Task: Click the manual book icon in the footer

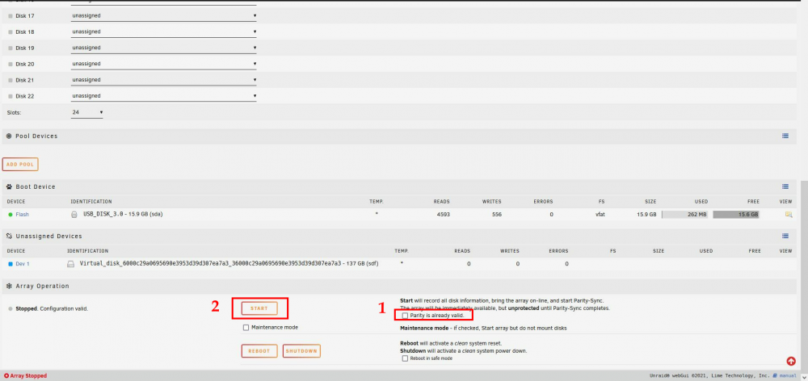Action: pyautogui.click(x=775, y=376)
